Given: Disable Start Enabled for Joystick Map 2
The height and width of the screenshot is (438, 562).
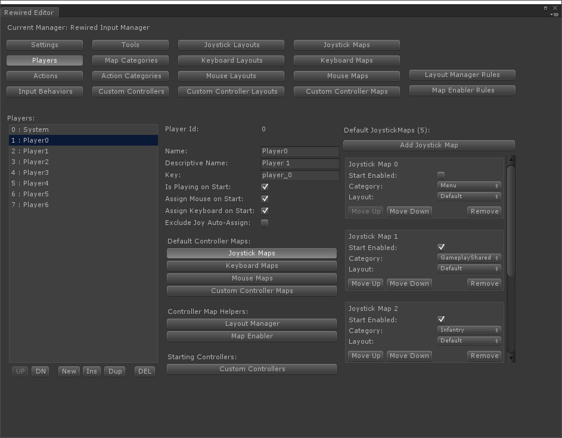Looking at the screenshot, I should (441, 319).
